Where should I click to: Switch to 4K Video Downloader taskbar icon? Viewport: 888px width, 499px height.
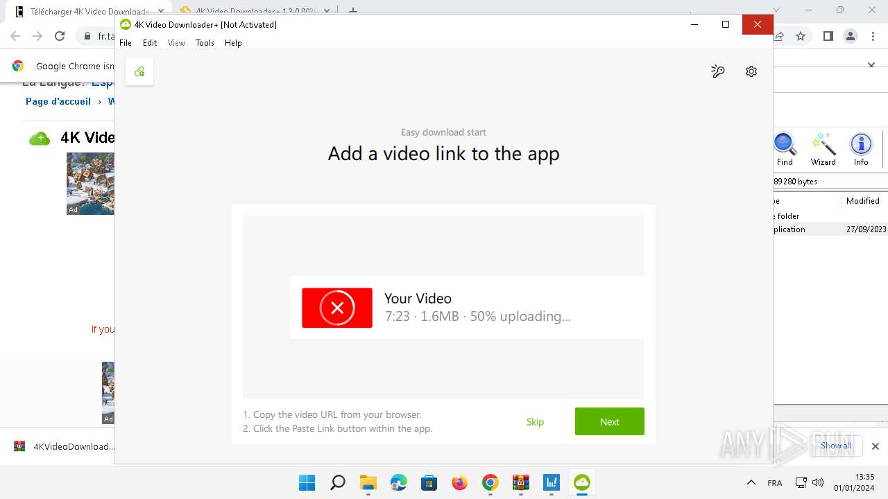tap(582, 482)
